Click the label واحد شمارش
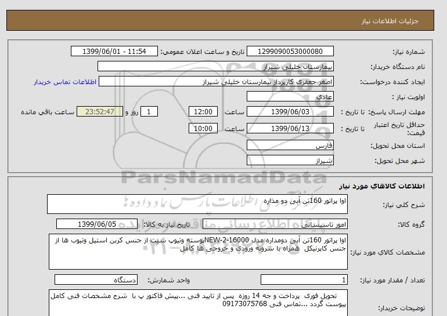The height and width of the screenshot is (316, 447). tap(168, 281)
